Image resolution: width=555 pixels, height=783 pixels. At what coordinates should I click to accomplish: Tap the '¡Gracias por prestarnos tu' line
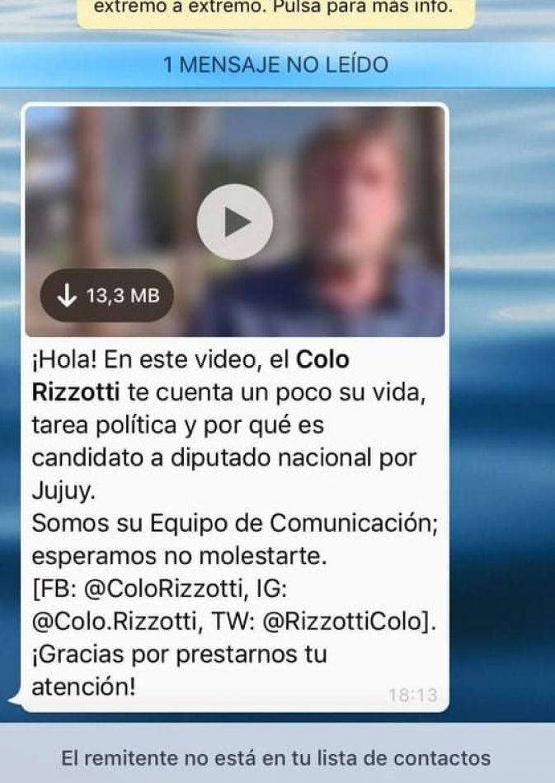click(179, 654)
